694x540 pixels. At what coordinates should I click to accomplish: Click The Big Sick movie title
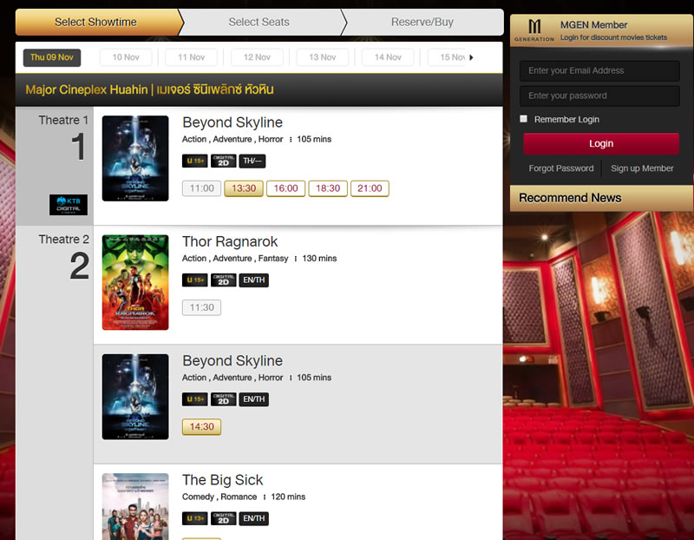coord(223,480)
